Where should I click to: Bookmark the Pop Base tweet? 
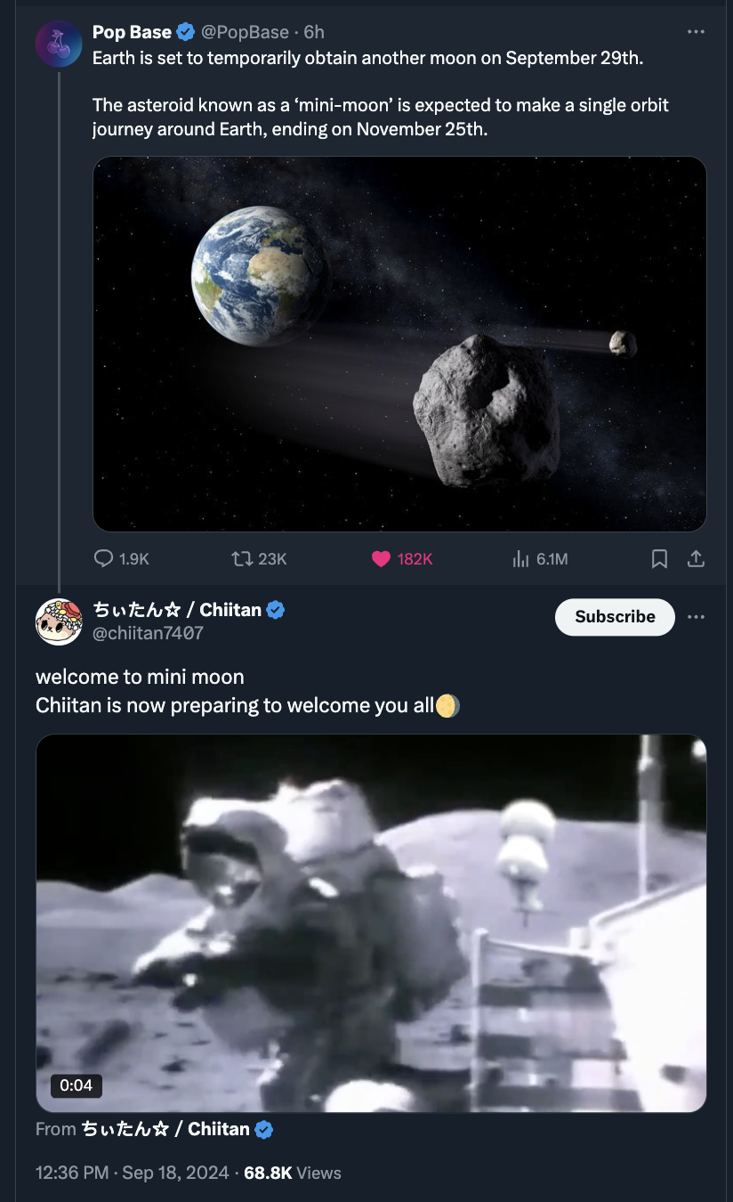[x=659, y=558]
